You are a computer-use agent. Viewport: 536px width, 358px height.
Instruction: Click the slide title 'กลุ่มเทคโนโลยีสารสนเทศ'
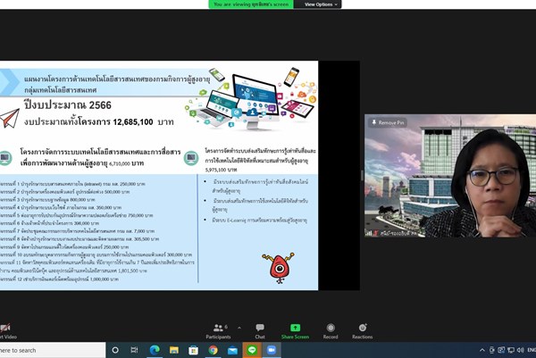(60, 90)
